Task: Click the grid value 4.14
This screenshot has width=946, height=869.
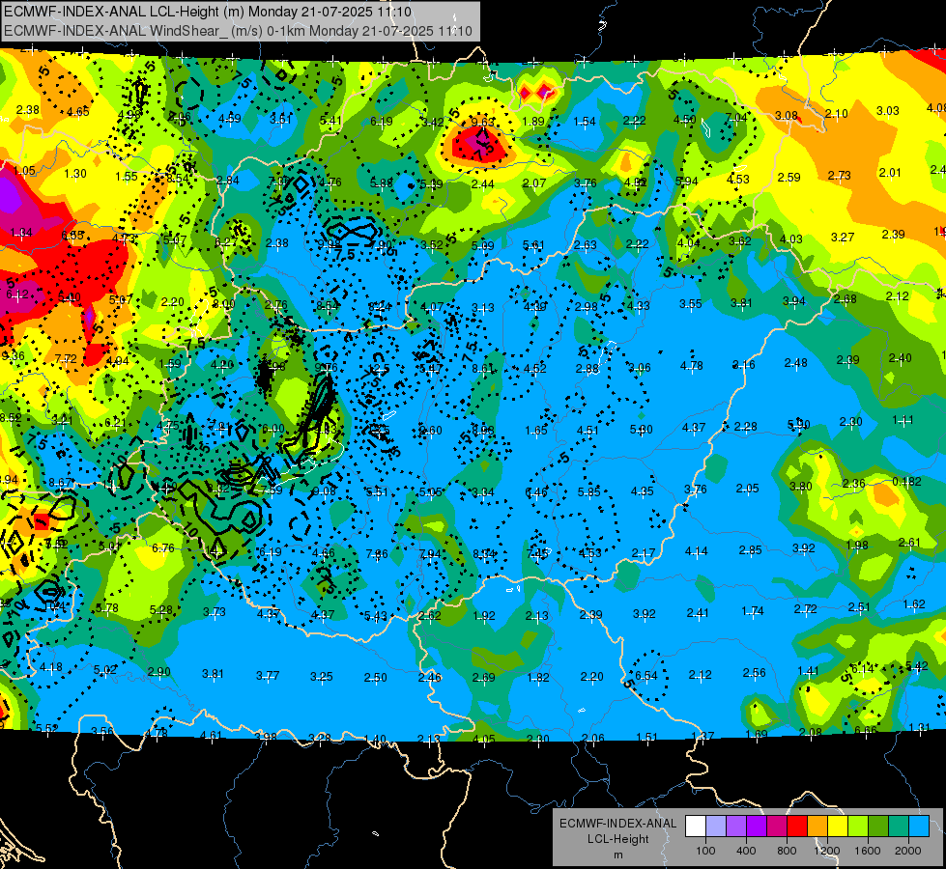Action: pyautogui.click(x=697, y=551)
